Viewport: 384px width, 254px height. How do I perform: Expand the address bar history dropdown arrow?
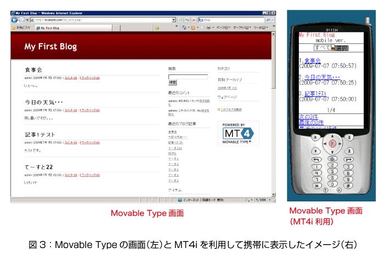click(174, 20)
